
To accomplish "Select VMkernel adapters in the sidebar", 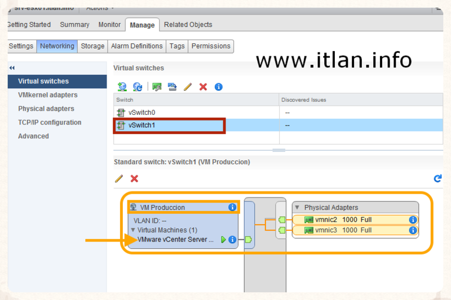I will point(48,95).
